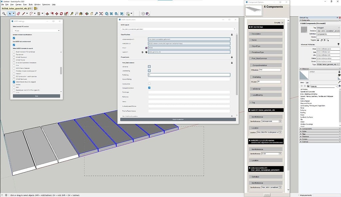
Task: Click the Select arrow tool
Action: click(9, 14)
